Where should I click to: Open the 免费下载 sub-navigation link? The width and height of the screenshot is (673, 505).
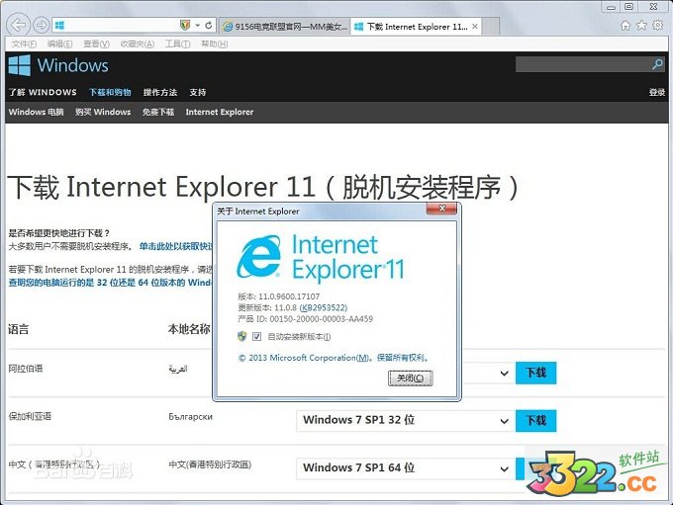click(158, 112)
